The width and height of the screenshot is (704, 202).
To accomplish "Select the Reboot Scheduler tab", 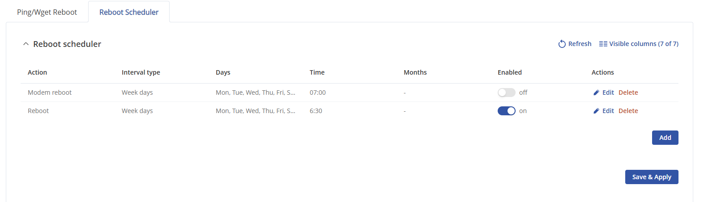I will (129, 12).
